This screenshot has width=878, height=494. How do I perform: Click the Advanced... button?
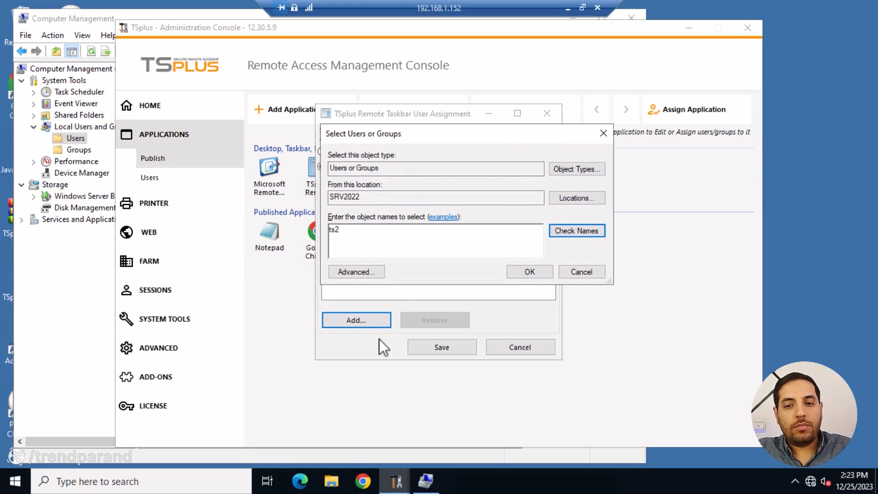356,272
